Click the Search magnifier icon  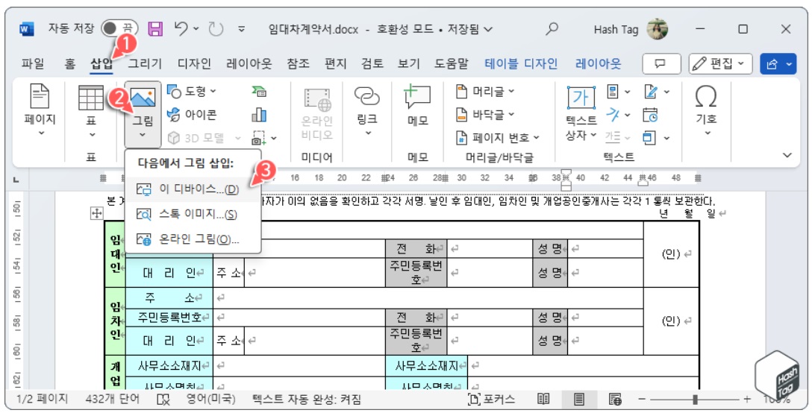tap(552, 29)
